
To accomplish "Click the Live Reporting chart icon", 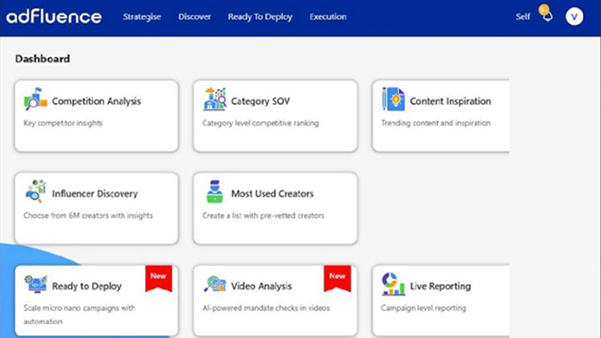I will 393,285.
